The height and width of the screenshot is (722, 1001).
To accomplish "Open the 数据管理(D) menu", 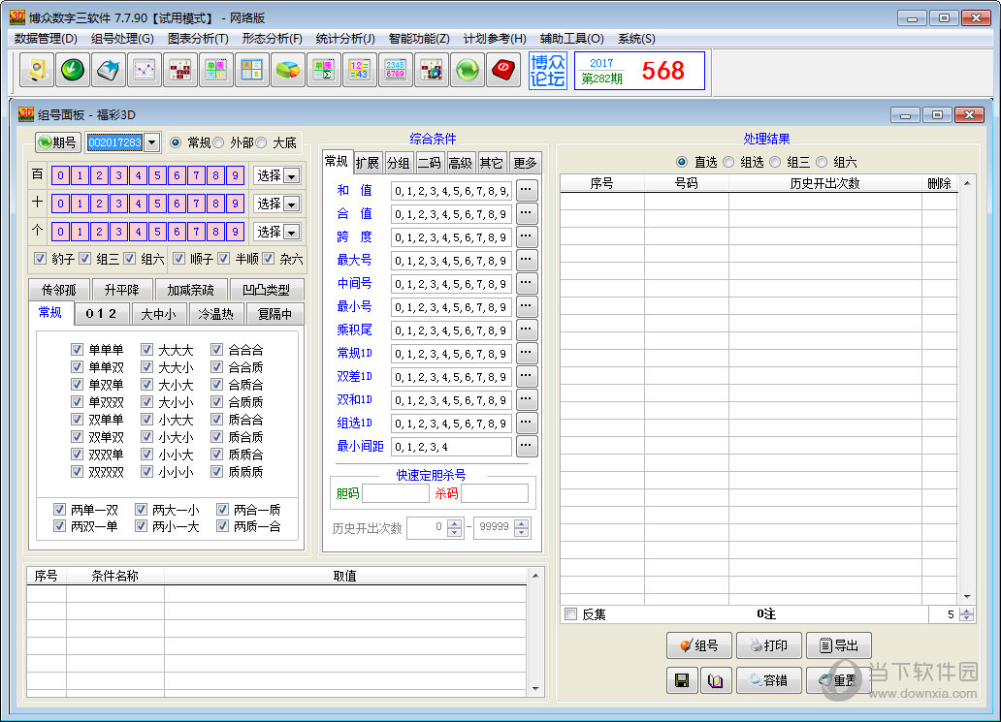I will 46,38.
